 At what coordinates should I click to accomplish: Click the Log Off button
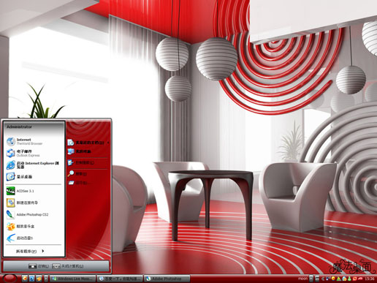coord(39,266)
